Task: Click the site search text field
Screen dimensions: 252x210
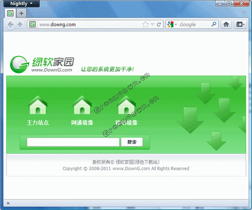Action: pyautogui.click(x=73, y=142)
